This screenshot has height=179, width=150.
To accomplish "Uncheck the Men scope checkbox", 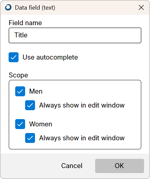I will pyautogui.click(x=20, y=91).
